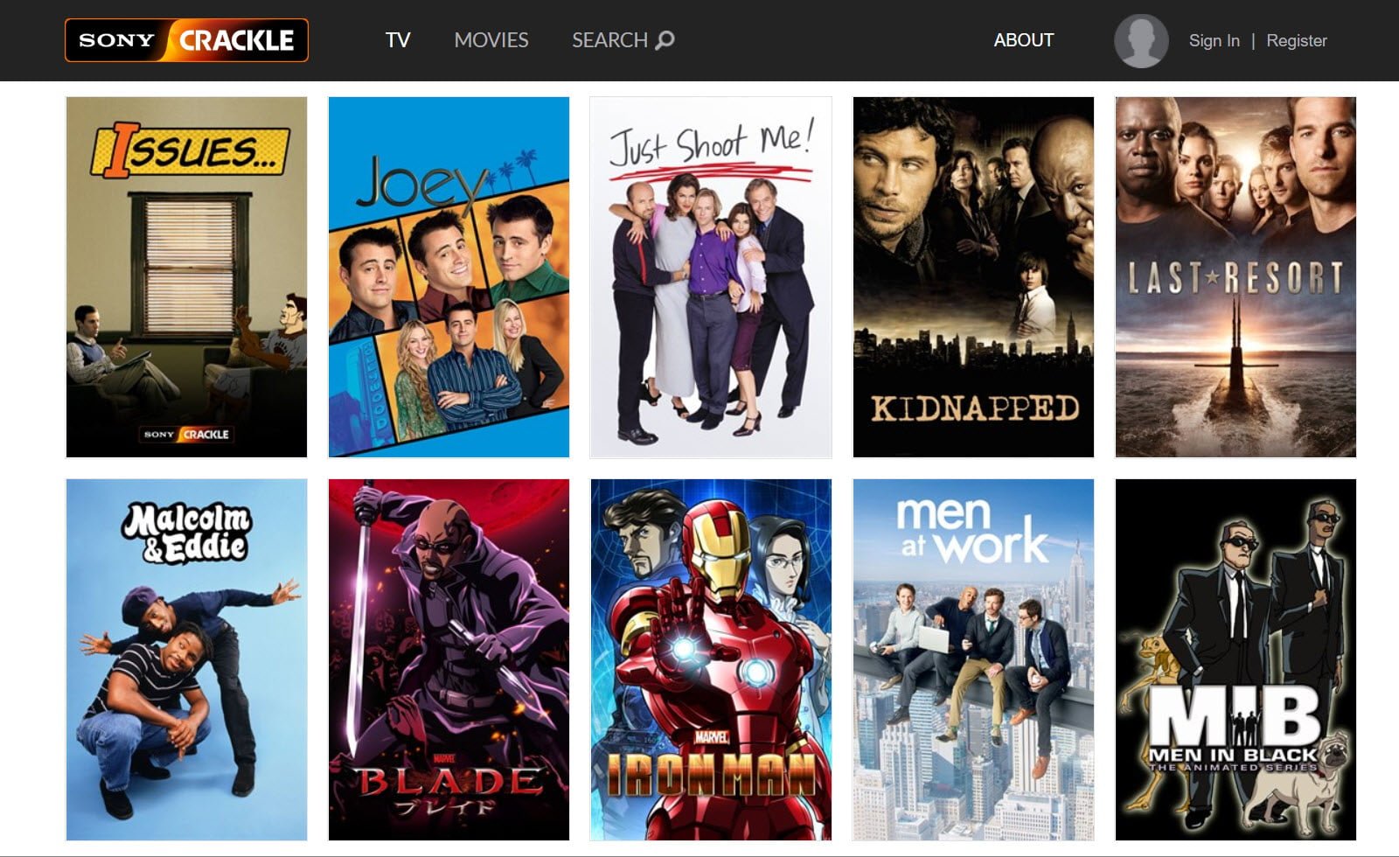This screenshot has height=857, width=1399.
Task: Click the Register link
Action: click(x=1297, y=40)
